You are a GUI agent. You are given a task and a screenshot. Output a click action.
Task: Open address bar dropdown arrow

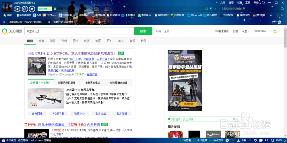point(216,9)
